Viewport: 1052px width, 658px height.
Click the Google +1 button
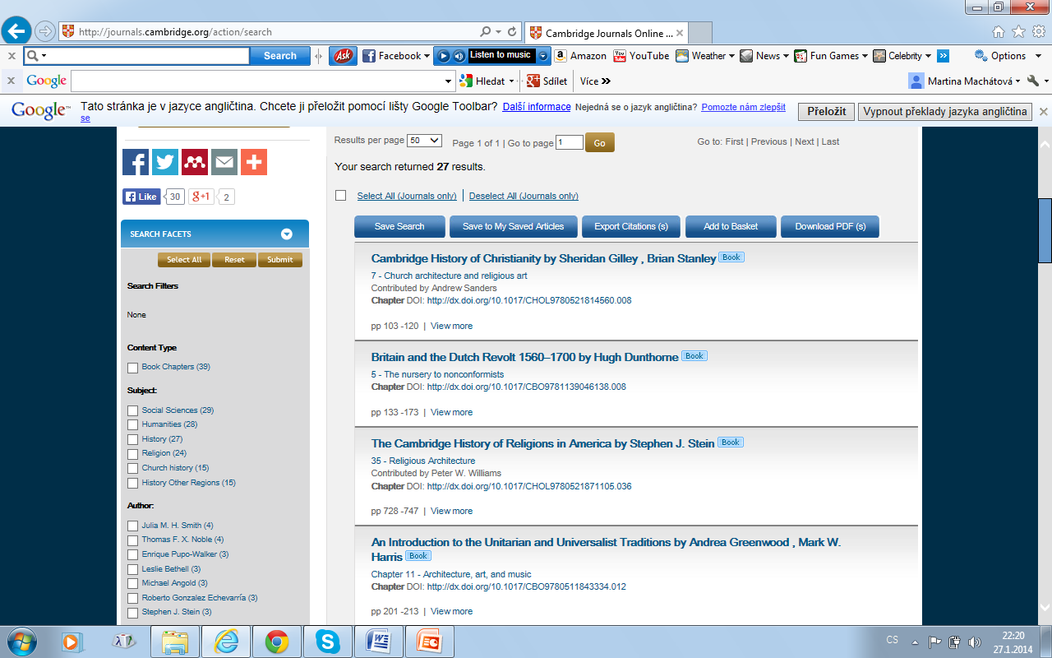pos(201,197)
